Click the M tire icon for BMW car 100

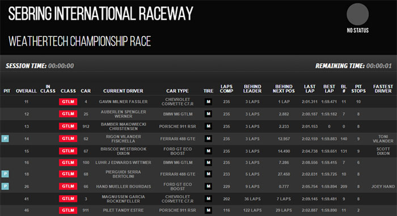(208, 162)
